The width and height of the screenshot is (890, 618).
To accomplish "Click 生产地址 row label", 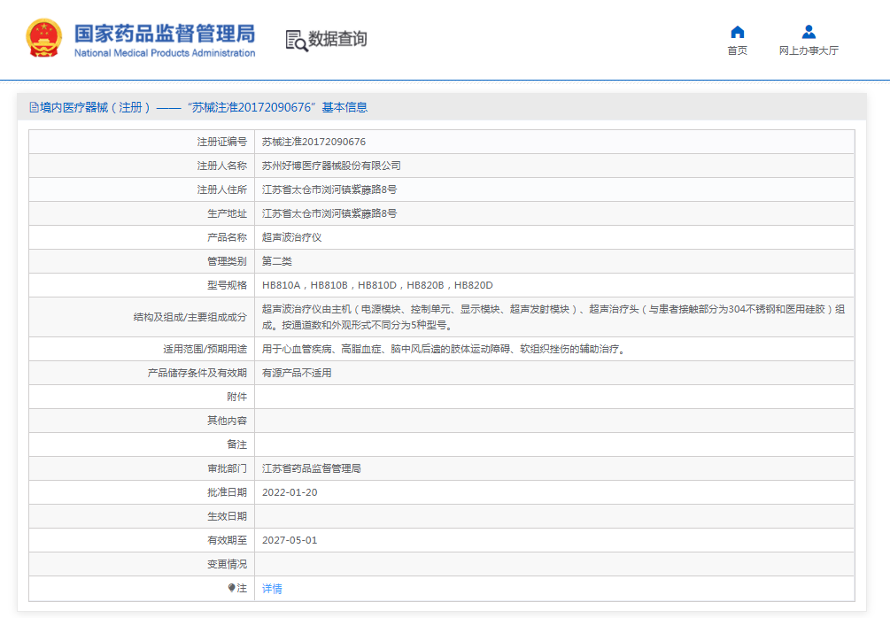I will coord(227,213).
